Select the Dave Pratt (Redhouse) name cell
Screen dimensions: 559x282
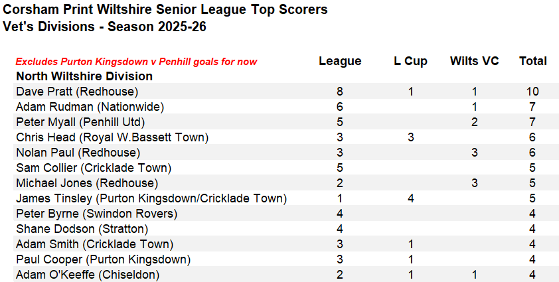[76, 92]
